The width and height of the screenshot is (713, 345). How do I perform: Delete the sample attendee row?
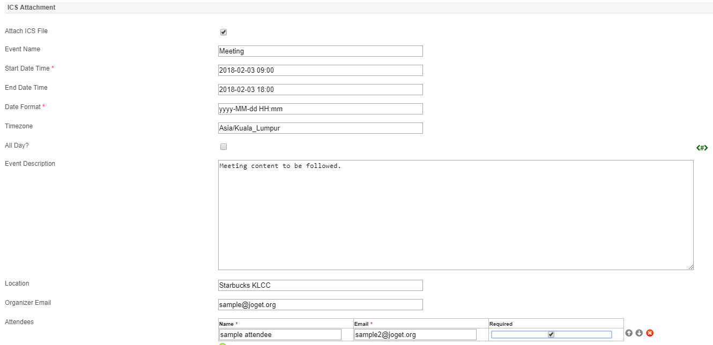tap(650, 333)
